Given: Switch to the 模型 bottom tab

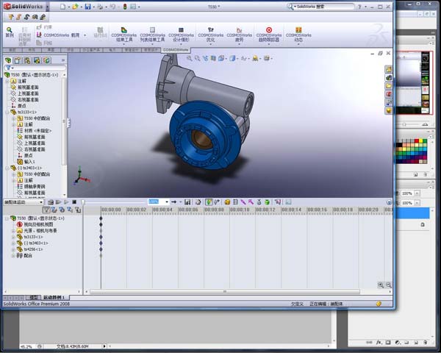Looking at the screenshot, I should [33, 298].
